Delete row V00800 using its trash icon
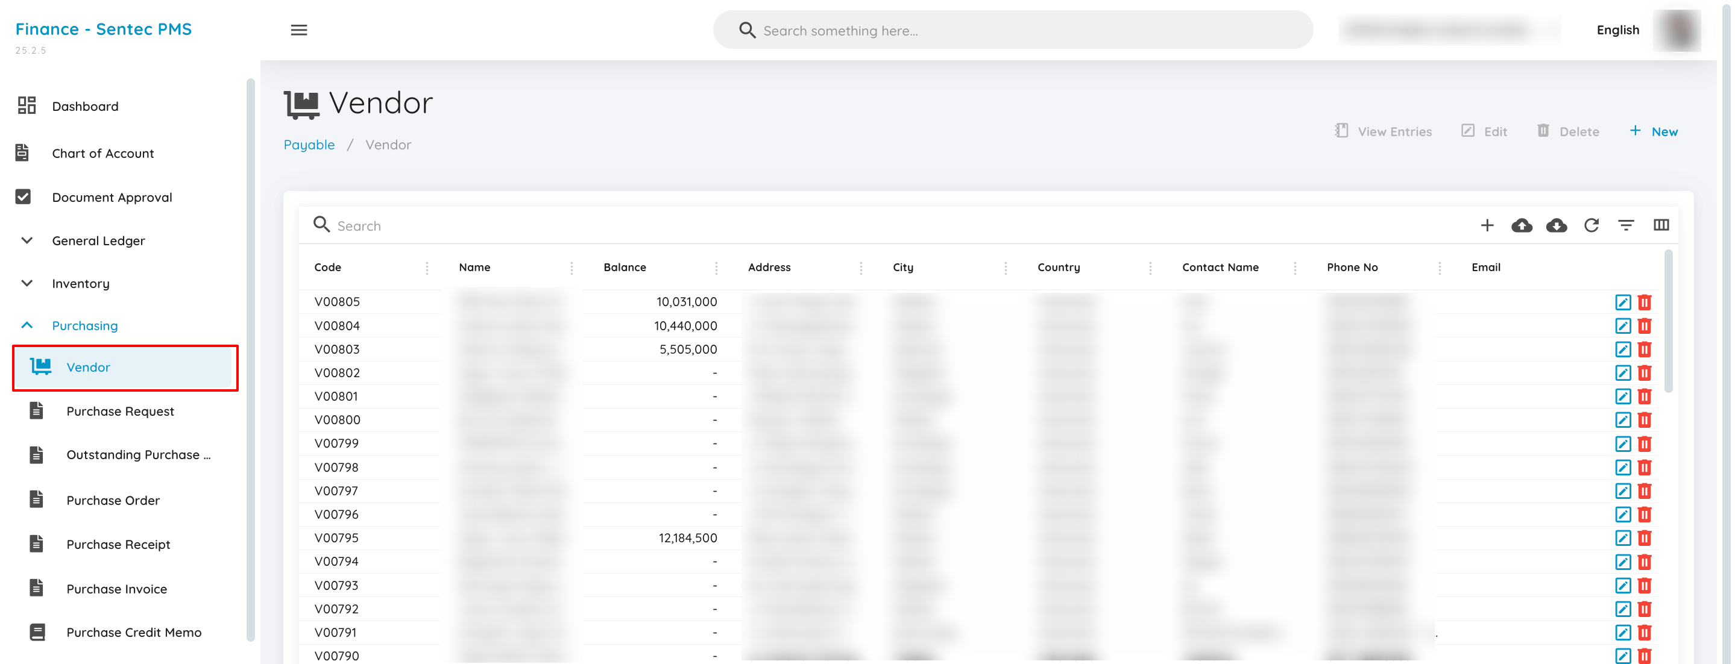Screen dimensions: 1735x664 (x=1645, y=420)
